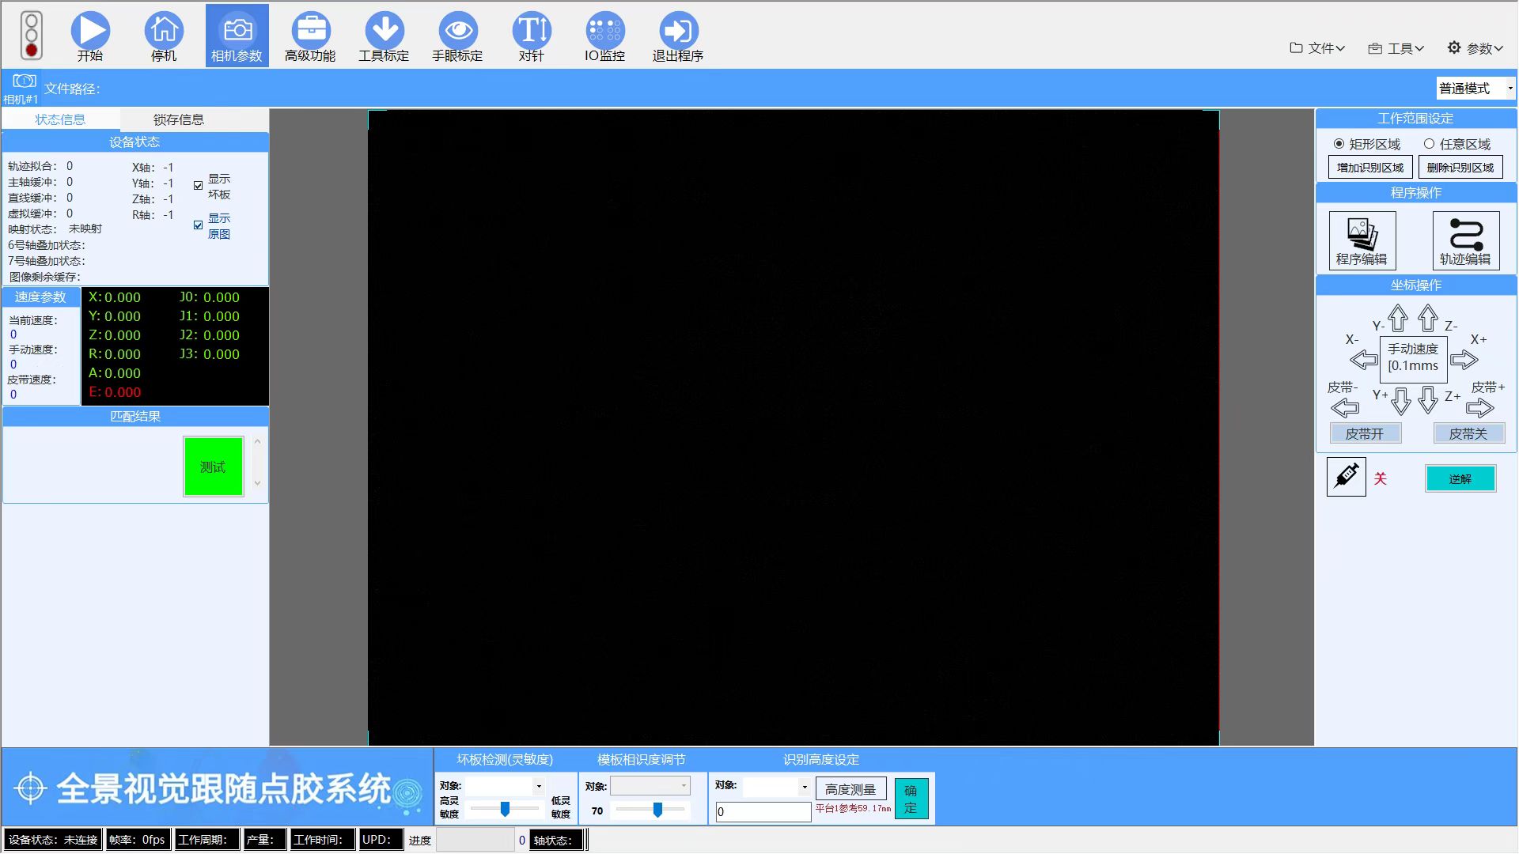Click the 增加识别区域 button

click(1369, 168)
